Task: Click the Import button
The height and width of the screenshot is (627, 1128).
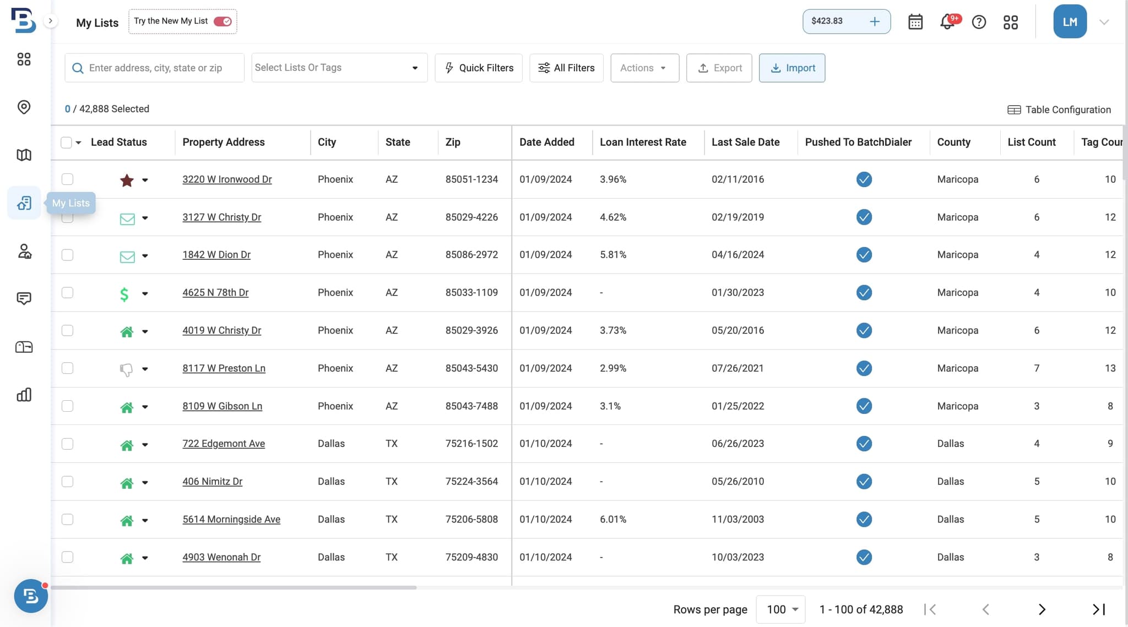Action: (791, 68)
